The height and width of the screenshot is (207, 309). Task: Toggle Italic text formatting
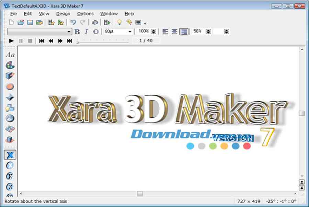click(86, 32)
